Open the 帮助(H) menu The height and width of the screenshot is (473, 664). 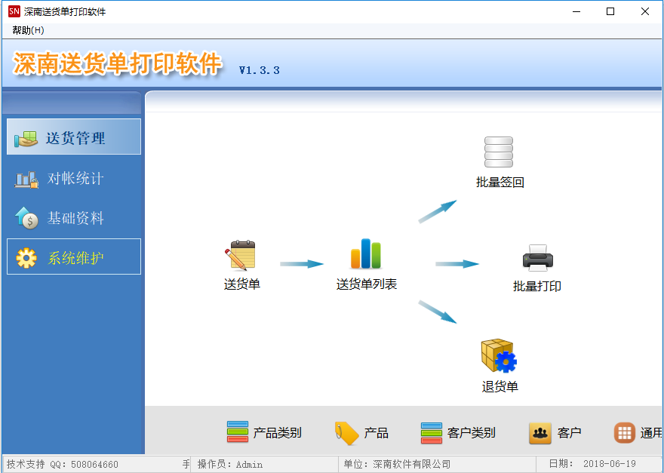(x=28, y=30)
